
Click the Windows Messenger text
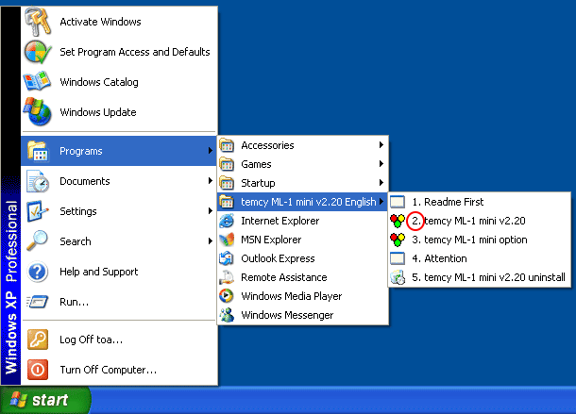tap(287, 315)
